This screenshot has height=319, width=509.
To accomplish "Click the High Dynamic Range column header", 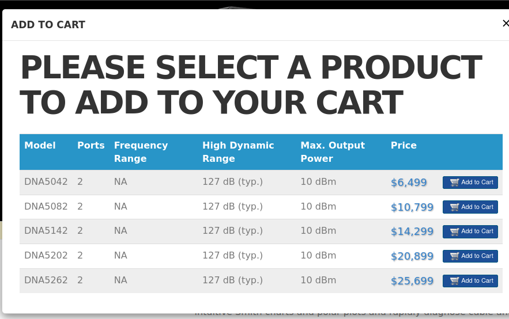I will [x=238, y=152].
